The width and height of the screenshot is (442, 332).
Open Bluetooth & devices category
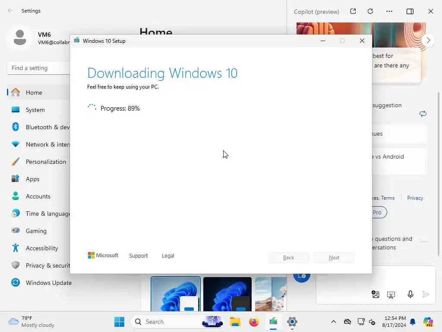click(38, 127)
